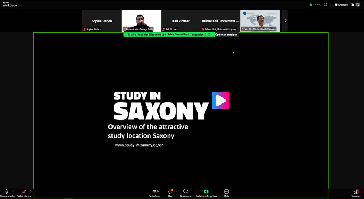Expand the audio options arrow beside the microphone

point(13,191)
